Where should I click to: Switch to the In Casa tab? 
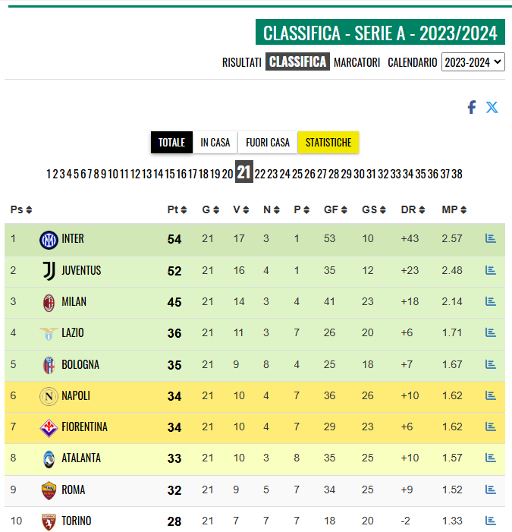tap(215, 143)
